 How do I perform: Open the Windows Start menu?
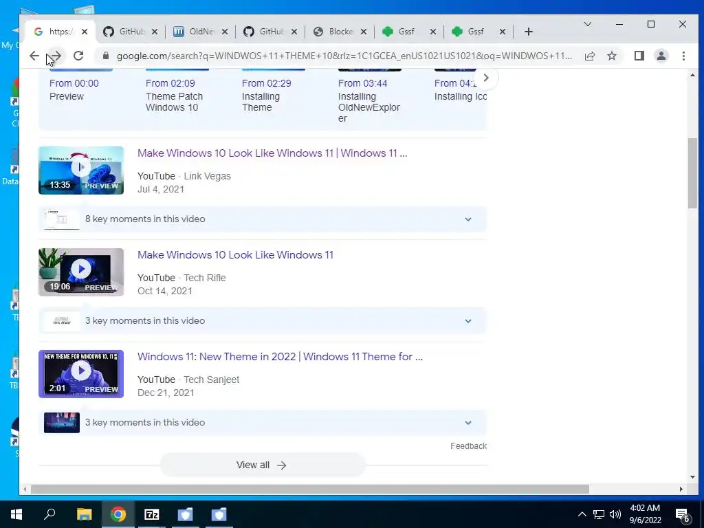click(x=16, y=514)
